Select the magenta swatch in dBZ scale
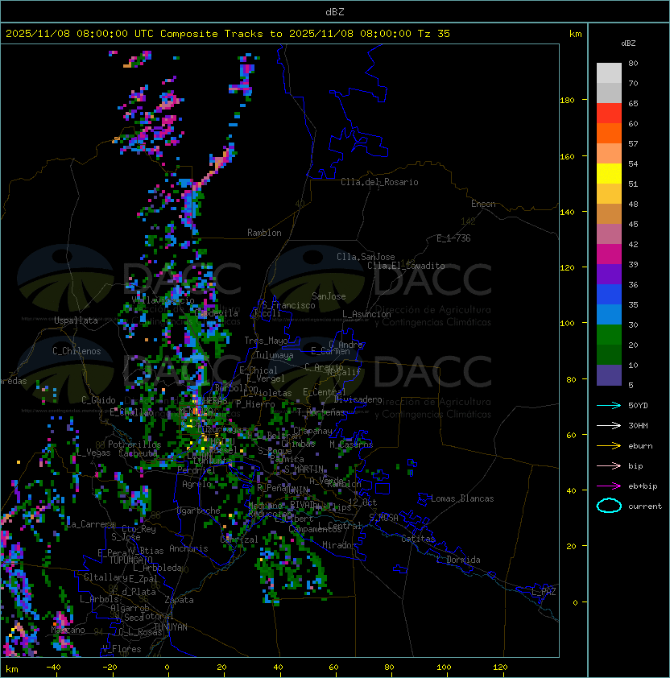This screenshot has width=670, height=678. pos(609,254)
